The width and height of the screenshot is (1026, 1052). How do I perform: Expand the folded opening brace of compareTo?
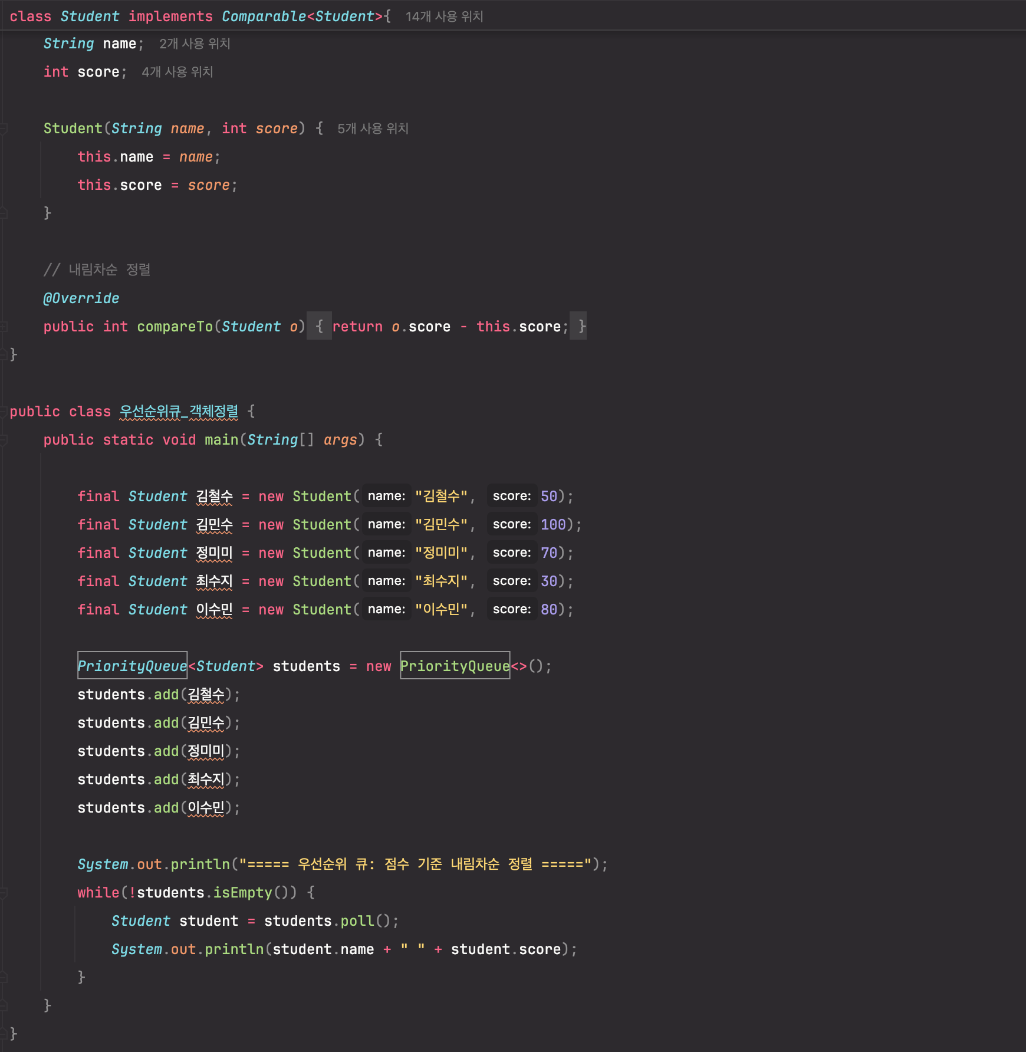coord(319,326)
